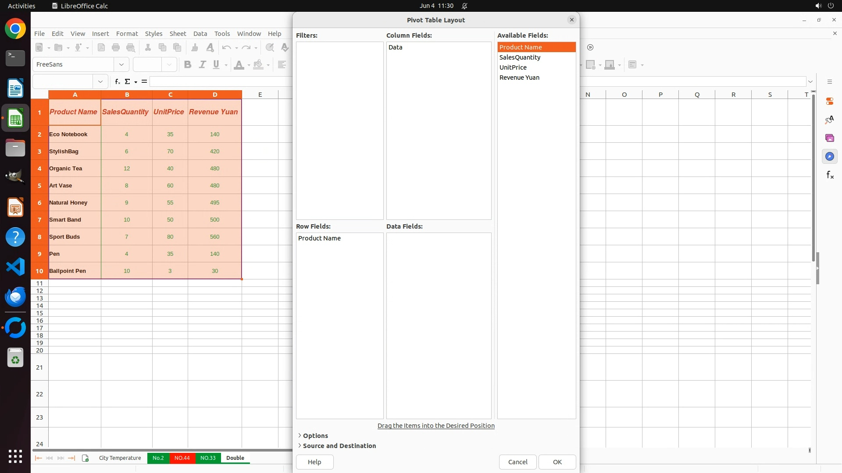Select Revenue Yuan in Available Fields
This screenshot has width=842, height=473.
coord(519,78)
